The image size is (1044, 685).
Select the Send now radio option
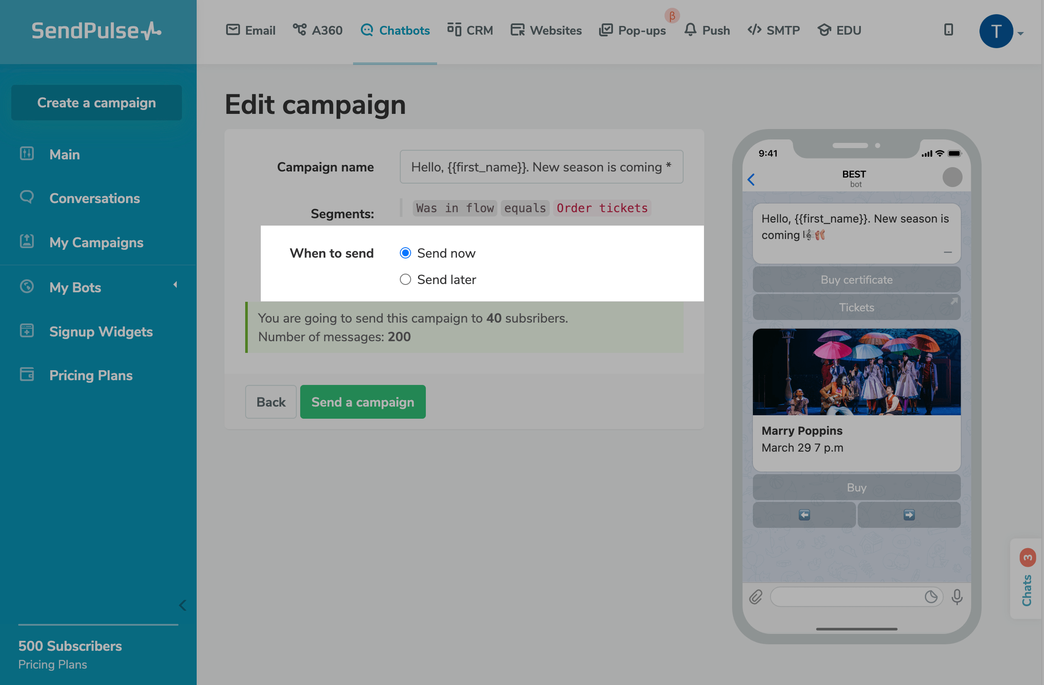tap(405, 253)
